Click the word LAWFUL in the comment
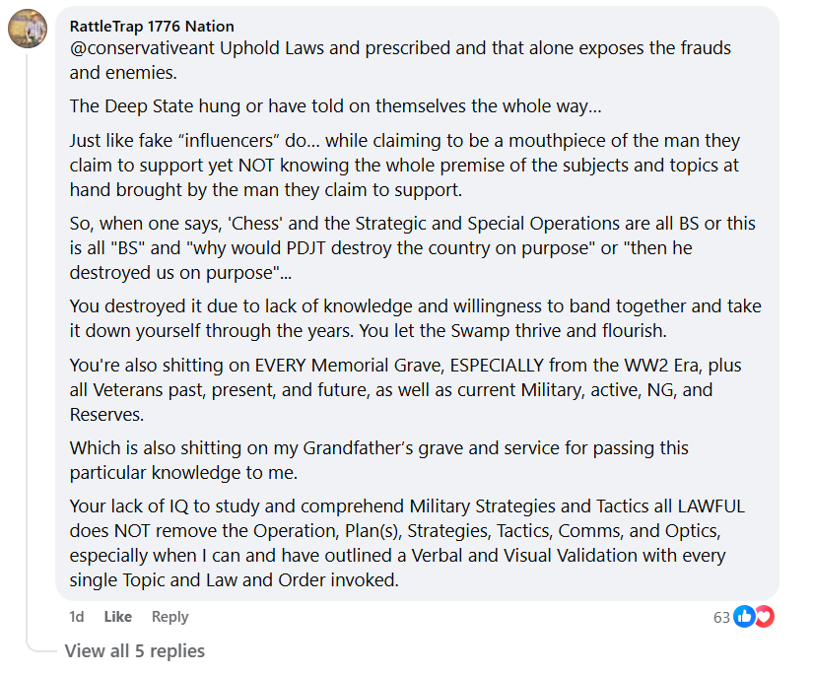This screenshot has width=813, height=674. point(710,507)
